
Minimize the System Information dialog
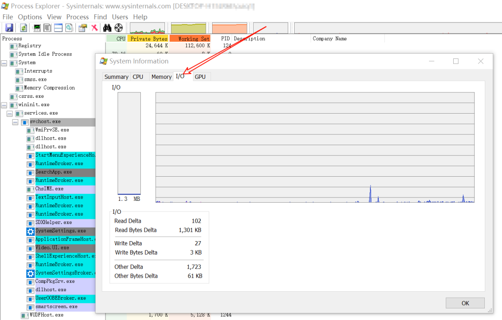[x=431, y=61]
